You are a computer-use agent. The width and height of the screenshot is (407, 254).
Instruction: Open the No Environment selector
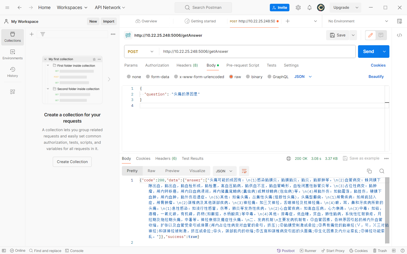tap(358, 21)
